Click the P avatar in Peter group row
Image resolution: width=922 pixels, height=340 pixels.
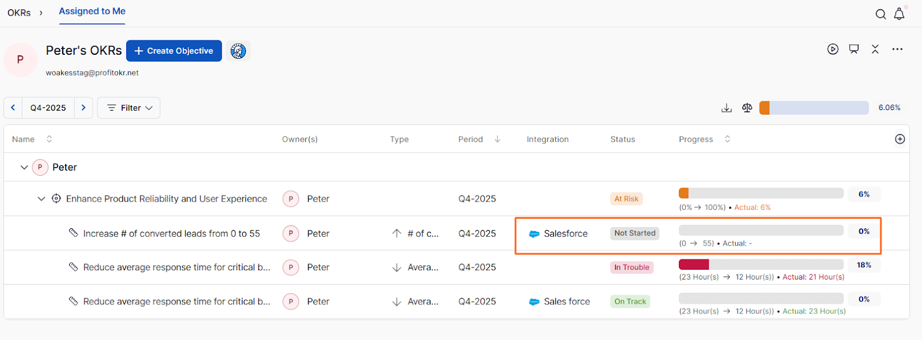tap(40, 167)
